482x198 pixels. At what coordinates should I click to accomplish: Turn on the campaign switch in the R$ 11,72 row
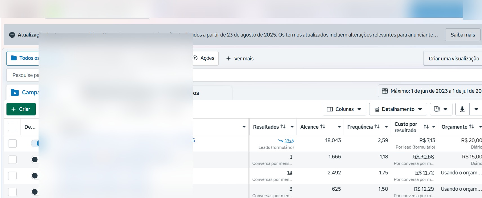tap(35, 176)
